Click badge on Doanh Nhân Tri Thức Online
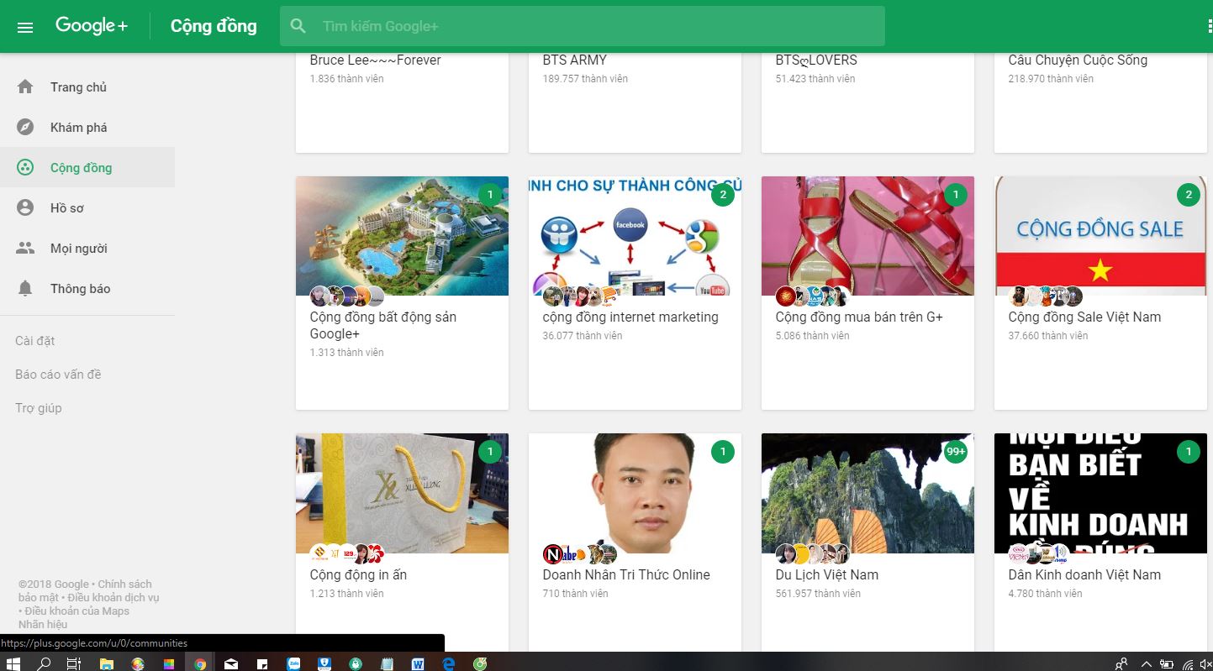The width and height of the screenshot is (1213, 671). (723, 452)
